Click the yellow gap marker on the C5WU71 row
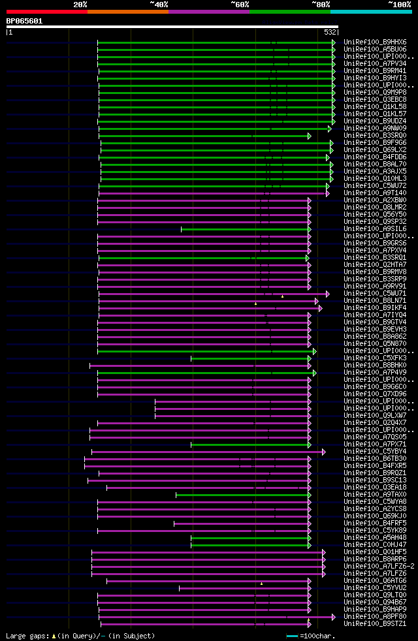This screenshot has width=418, height=641. pyautogui.click(x=283, y=296)
